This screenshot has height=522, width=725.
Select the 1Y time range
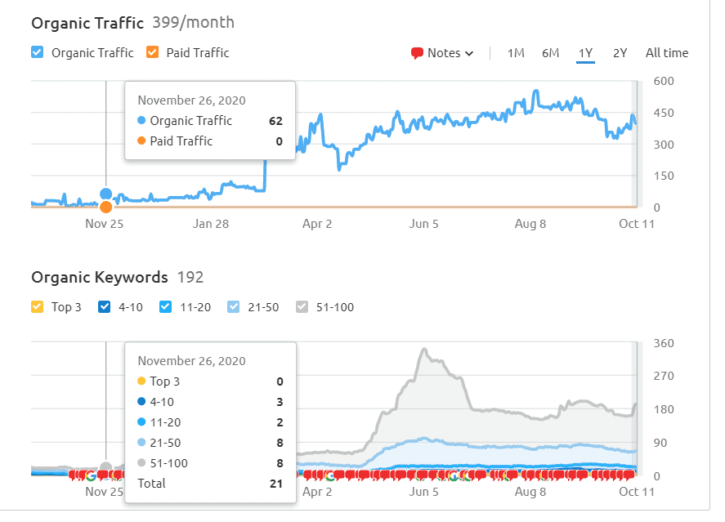[x=585, y=53]
